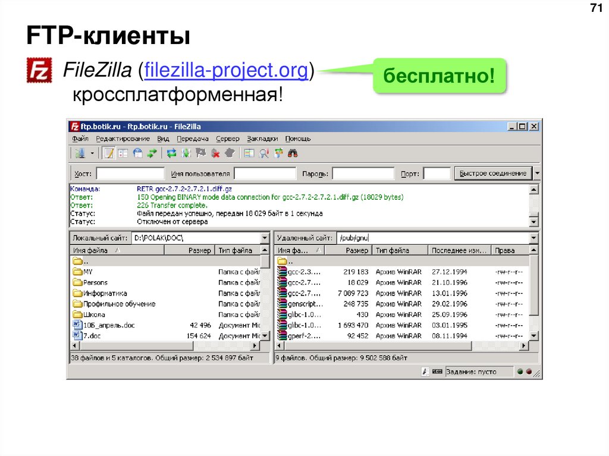Sort remote list by Права column
The width and height of the screenshot is (609, 456).
pos(510,250)
